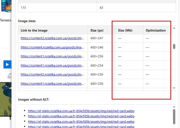Click the blue play button on the left

point(7,64)
